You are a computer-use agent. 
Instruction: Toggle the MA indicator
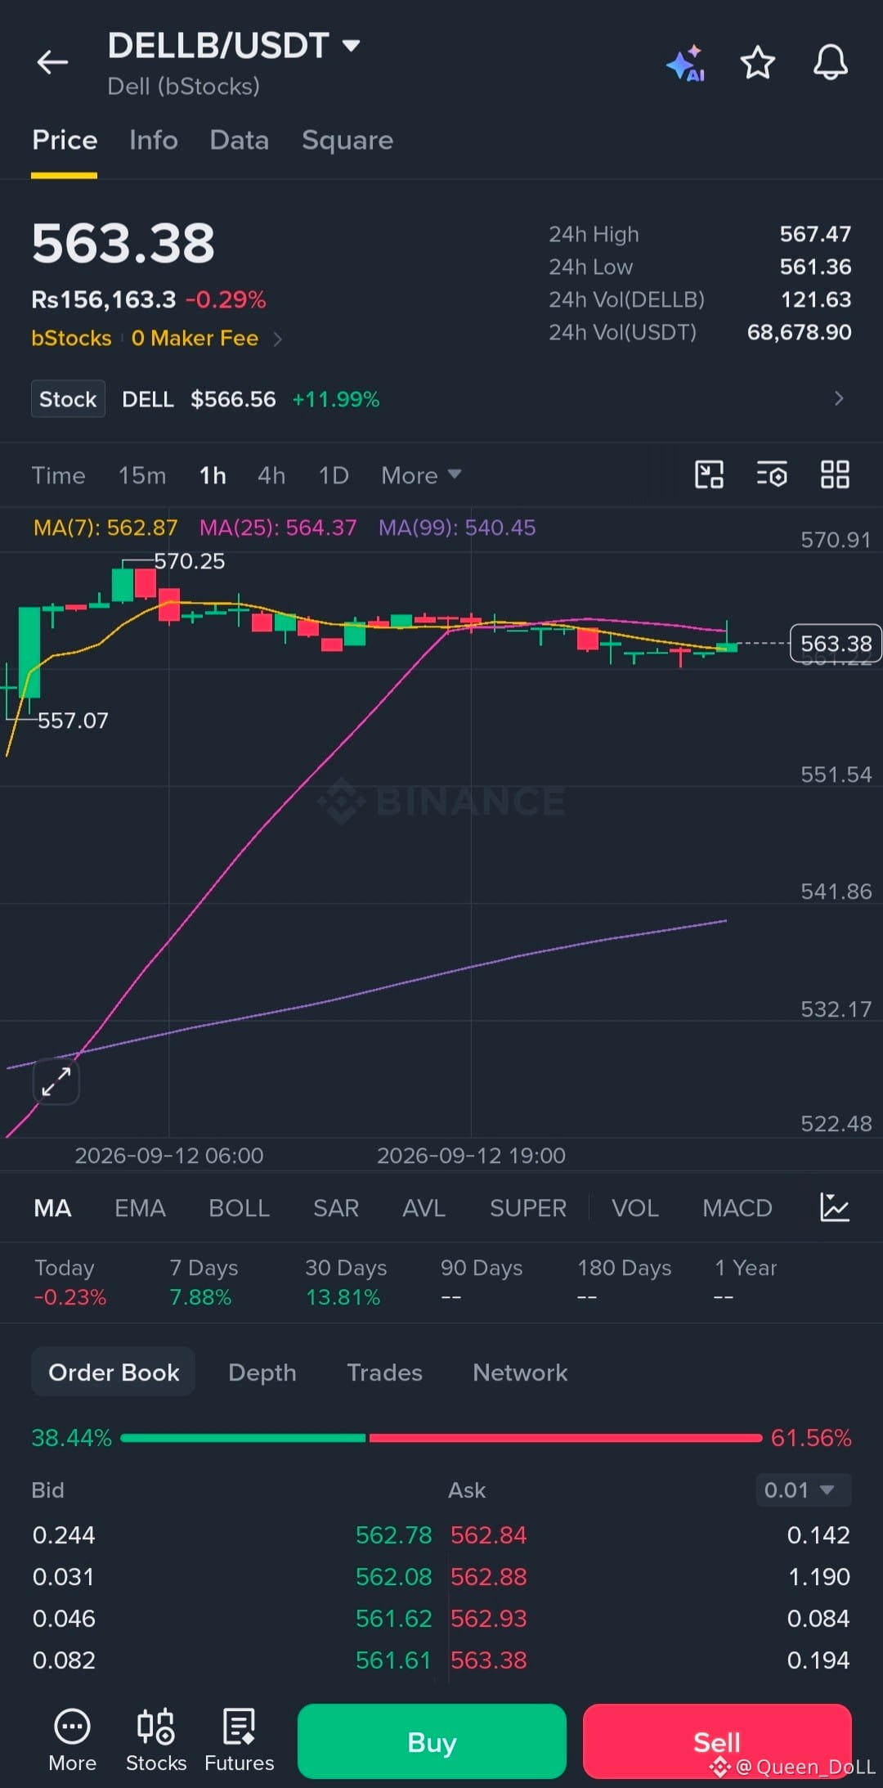click(52, 1208)
